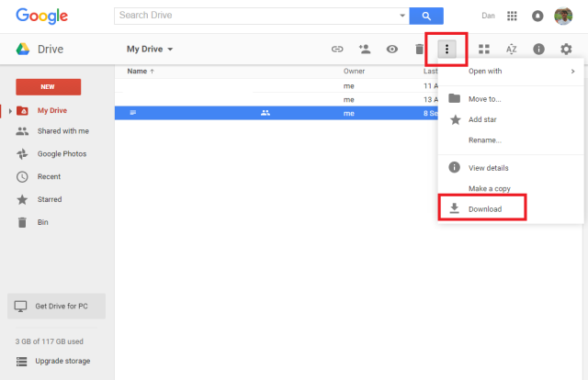Click the Owner column header
The height and width of the screenshot is (380, 588).
(354, 72)
